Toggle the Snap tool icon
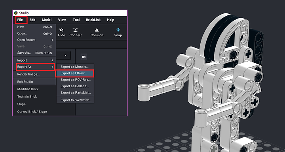The height and width of the screenshot is (152, 285). click(118, 30)
